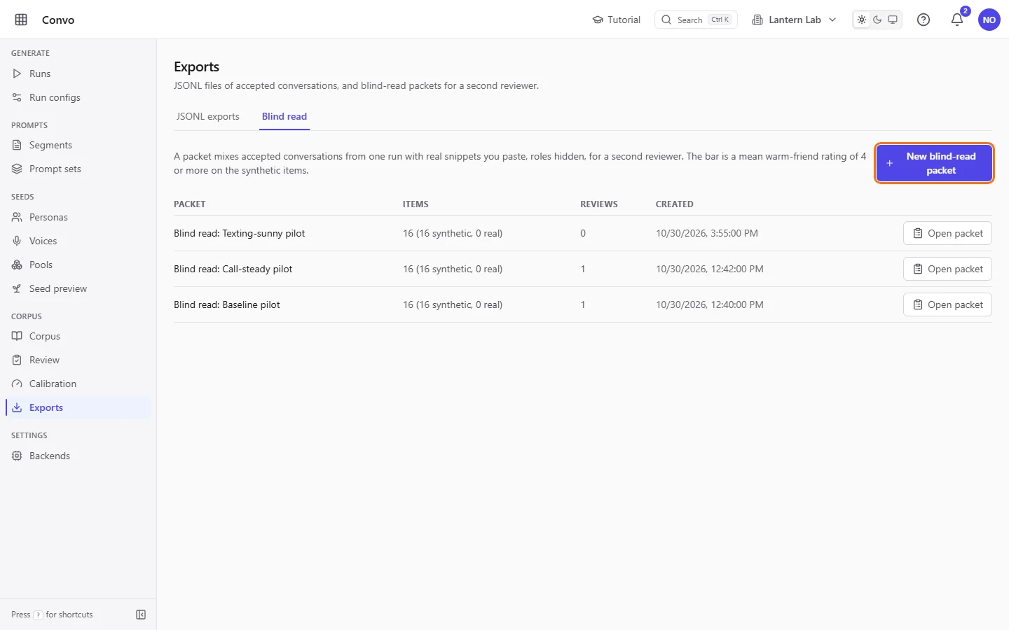Open the Tutorial link
The width and height of the screenshot is (1009, 630).
[x=617, y=20]
